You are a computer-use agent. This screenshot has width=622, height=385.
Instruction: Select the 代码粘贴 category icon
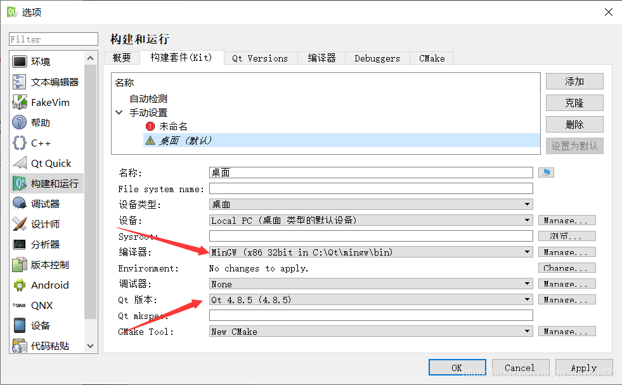[20, 345]
